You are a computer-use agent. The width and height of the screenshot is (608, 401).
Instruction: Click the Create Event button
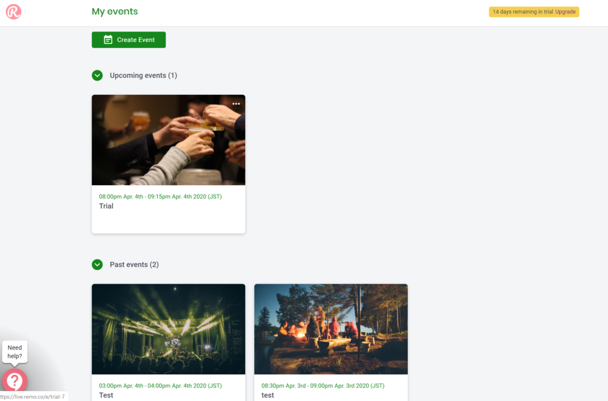(129, 40)
